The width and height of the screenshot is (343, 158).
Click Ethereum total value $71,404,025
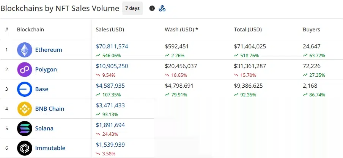click(x=250, y=46)
